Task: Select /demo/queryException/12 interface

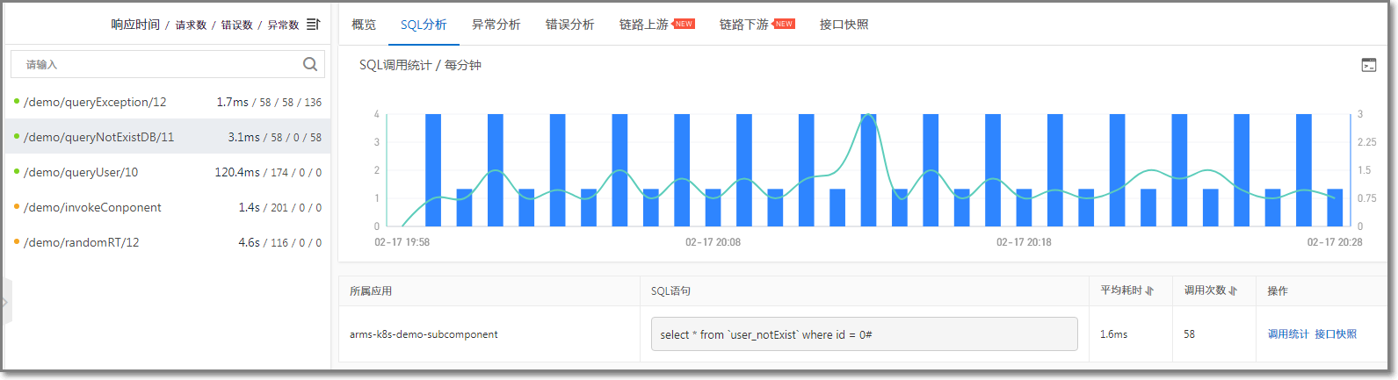Action: [x=167, y=102]
